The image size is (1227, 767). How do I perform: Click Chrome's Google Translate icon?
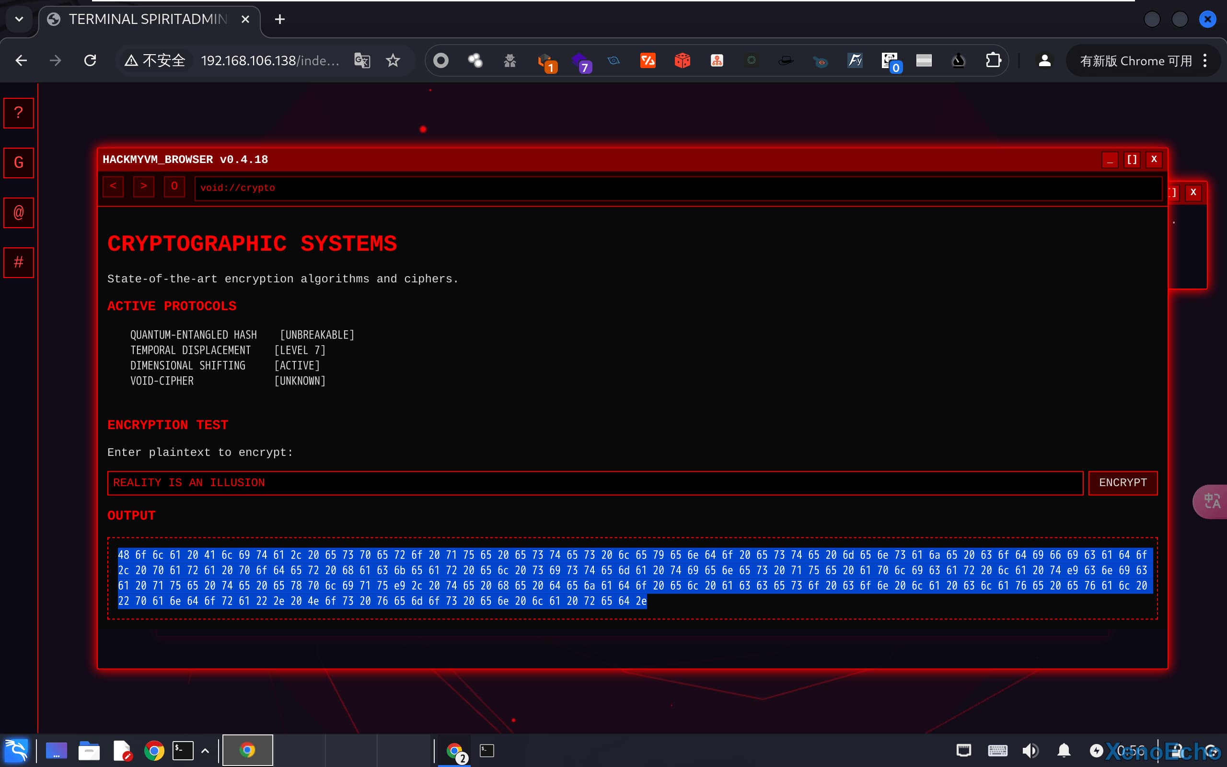coord(362,61)
